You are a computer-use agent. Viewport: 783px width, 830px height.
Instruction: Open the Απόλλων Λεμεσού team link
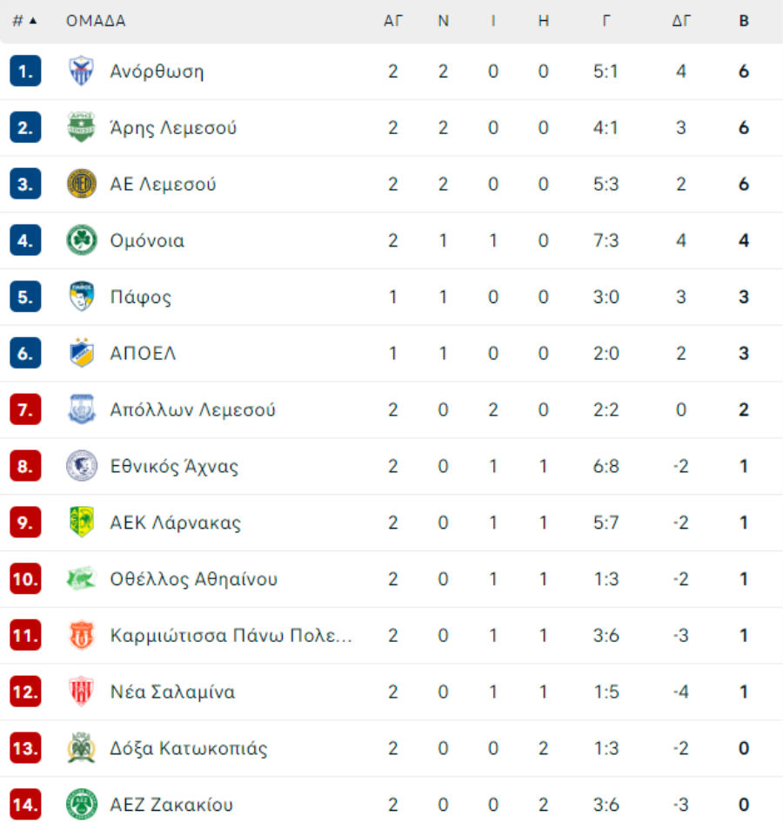(192, 409)
